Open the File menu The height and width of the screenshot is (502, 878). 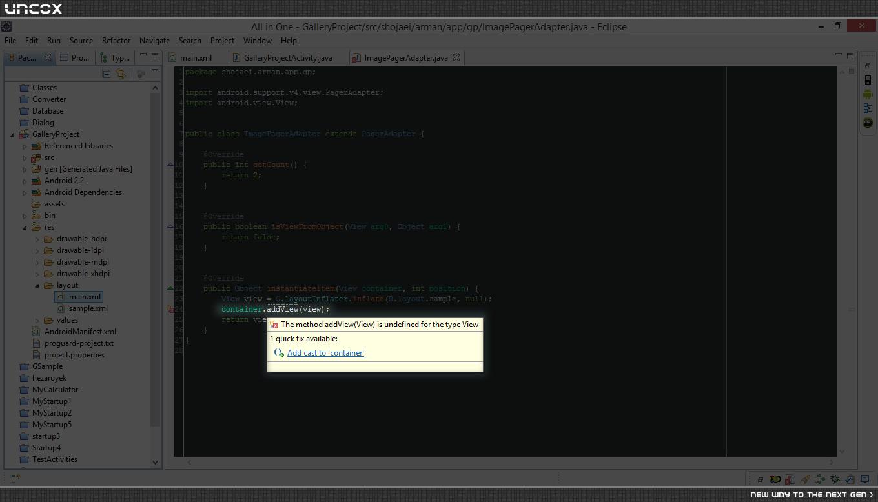[x=10, y=41]
